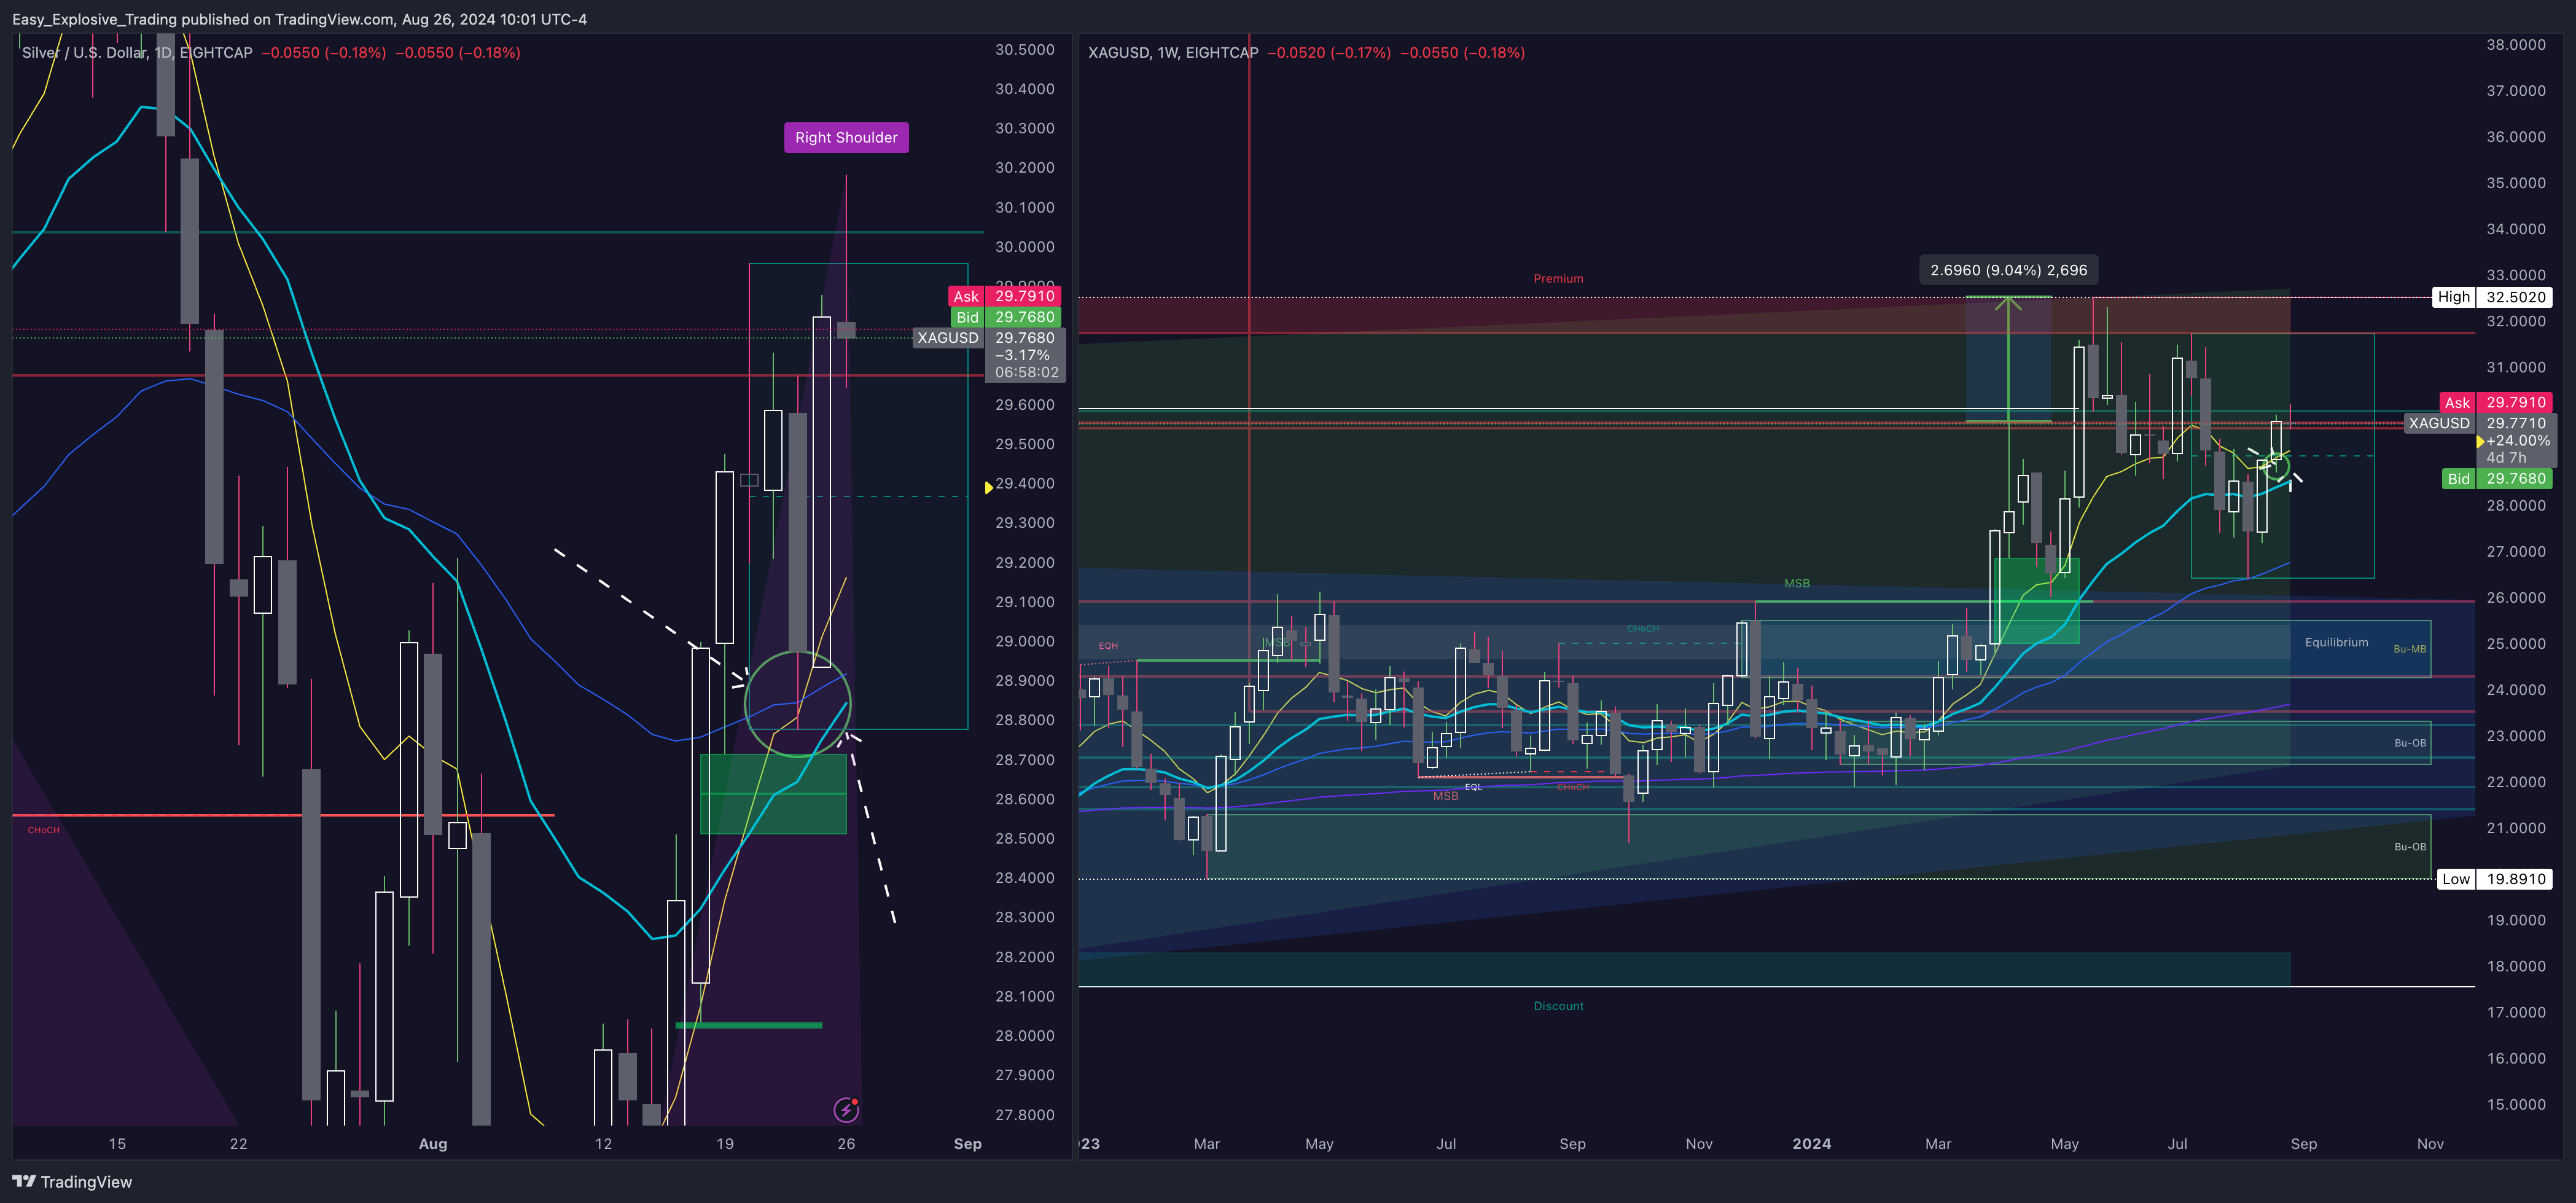2576x1203 pixels.
Task: Click the green MSB label above 26.0000 level
Action: point(1796,584)
